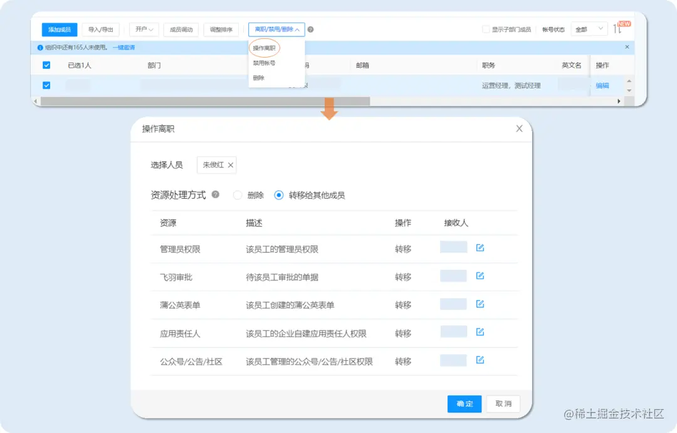This screenshot has height=433, width=677.
Task: Click receiver field in 公众号/公告/社区 row
Action: pyautogui.click(x=453, y=360)
